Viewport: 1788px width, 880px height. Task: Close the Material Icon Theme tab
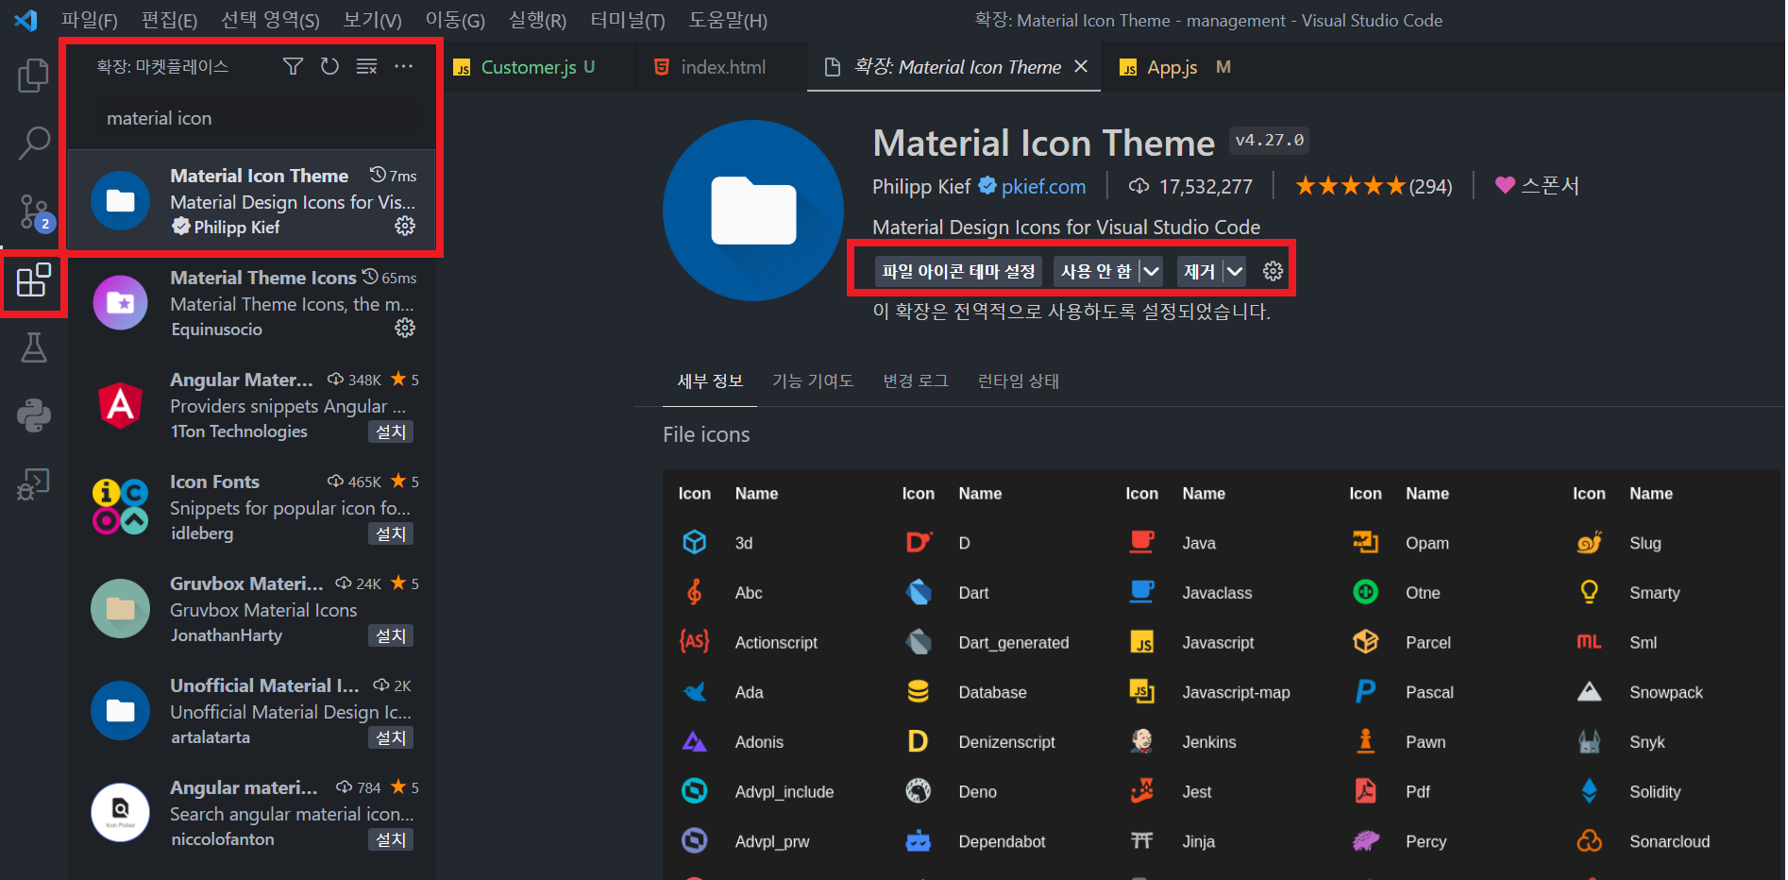[x=1081, y=66]
